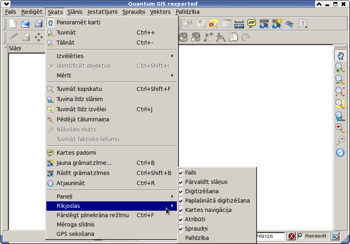The width and height of the screenshot is (350, 244).
Task: Choose Jauna grāmatzīme menu item
Action: coord(112,163)
